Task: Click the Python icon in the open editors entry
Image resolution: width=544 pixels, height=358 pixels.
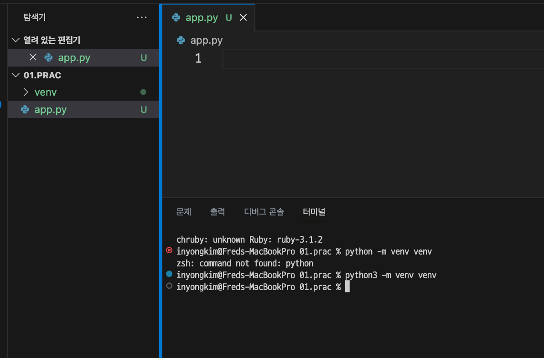Action: [x=49, y=57]
